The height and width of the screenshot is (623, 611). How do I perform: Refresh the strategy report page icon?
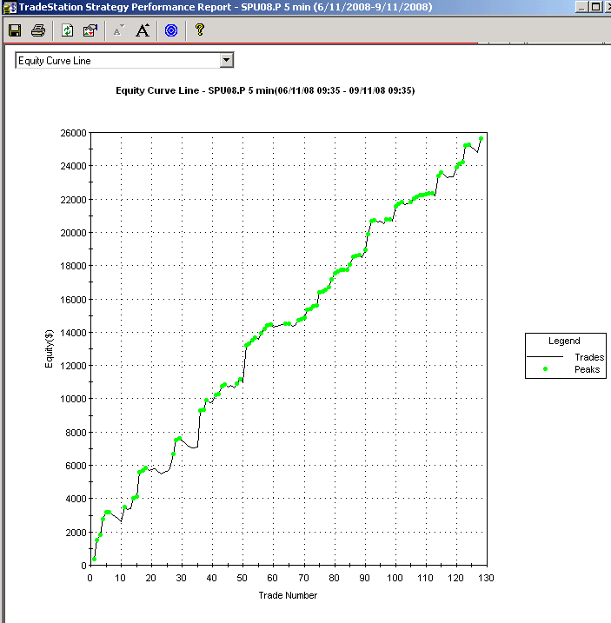pos(67,30)
